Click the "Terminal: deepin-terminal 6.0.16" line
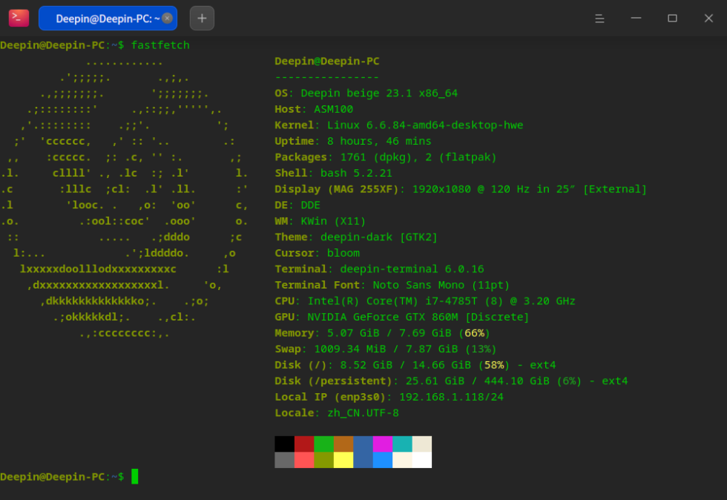 pos(379,269)
